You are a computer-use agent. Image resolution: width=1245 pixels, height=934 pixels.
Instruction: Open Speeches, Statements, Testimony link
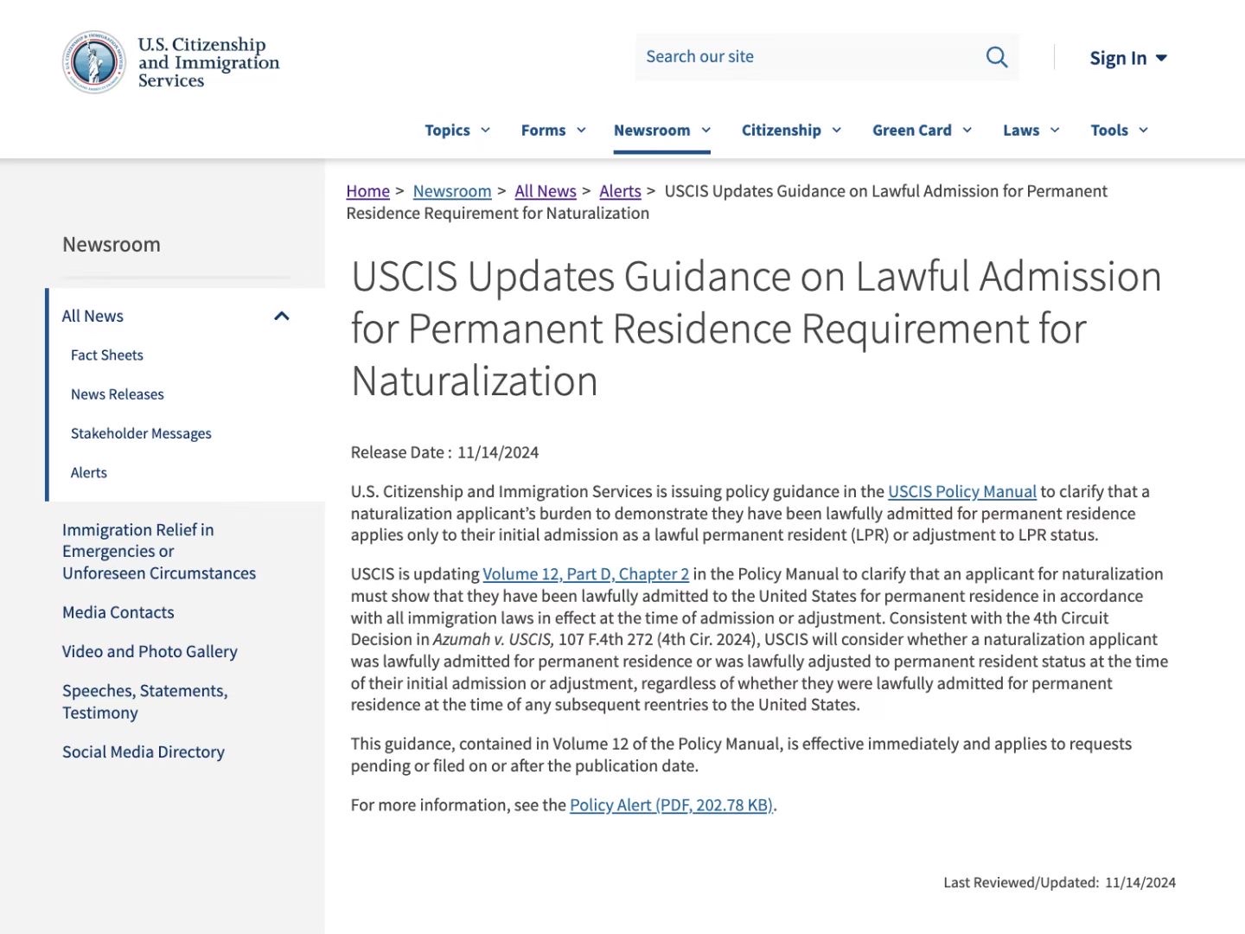[145, 701]
